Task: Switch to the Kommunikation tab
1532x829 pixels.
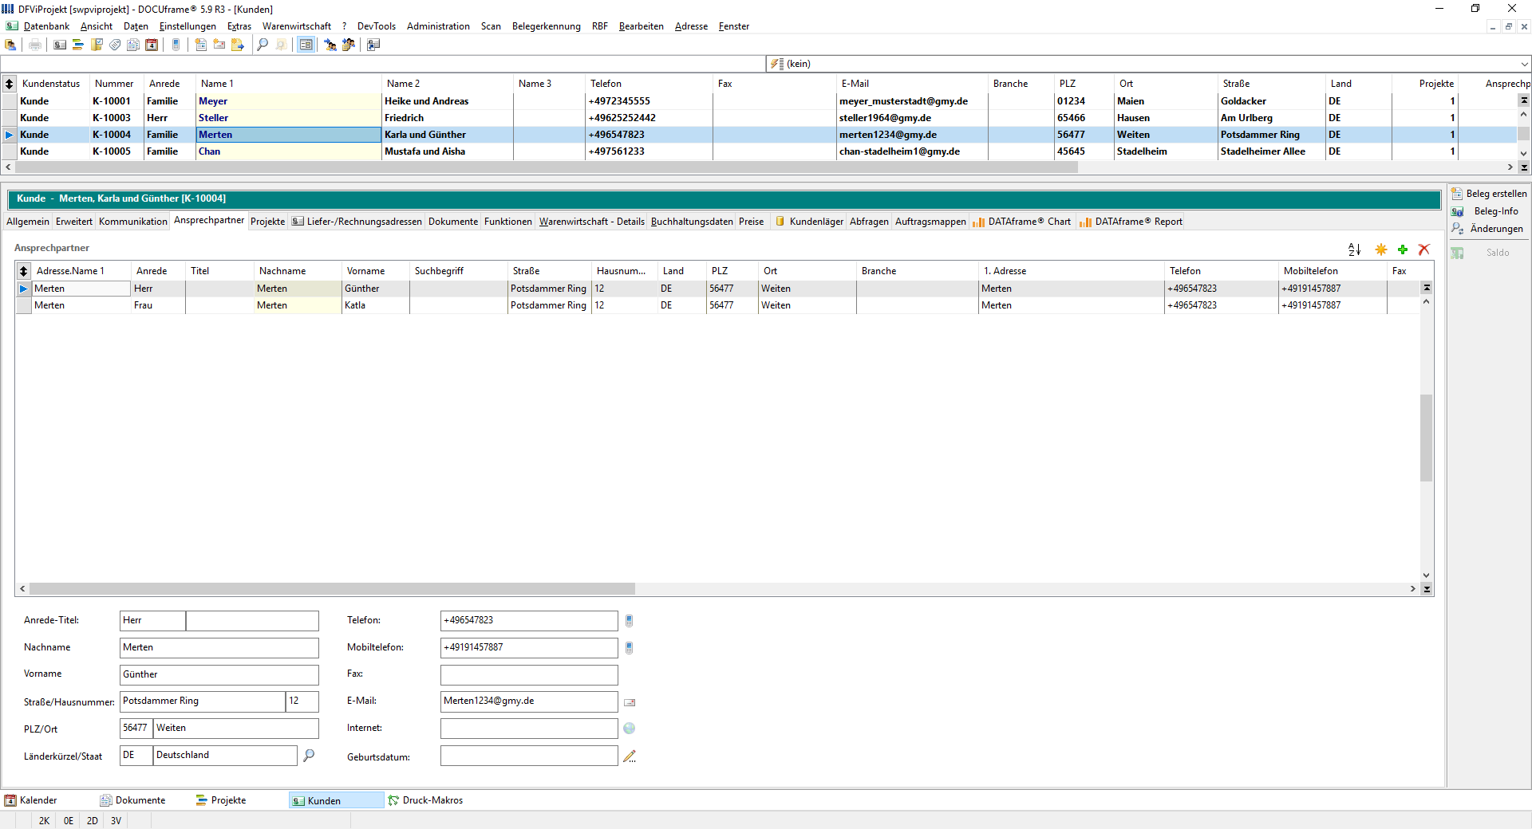Action: pyautogui.click(x=133, y=222)
